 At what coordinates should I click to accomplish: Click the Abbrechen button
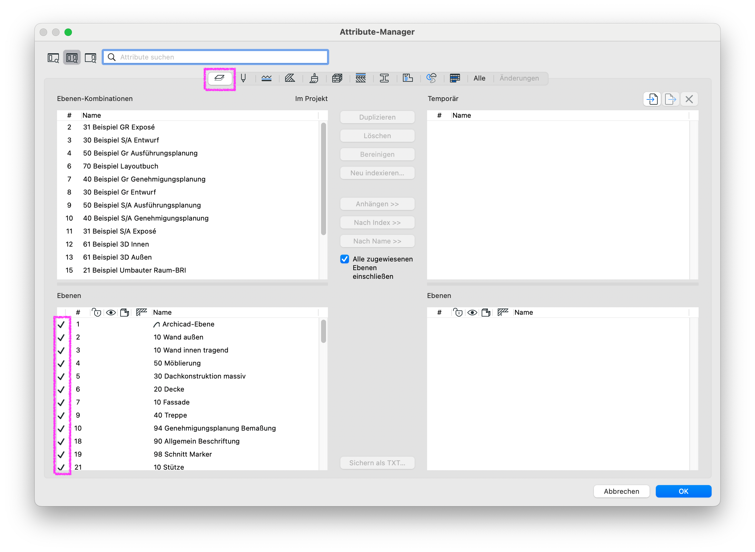(621, 491)
